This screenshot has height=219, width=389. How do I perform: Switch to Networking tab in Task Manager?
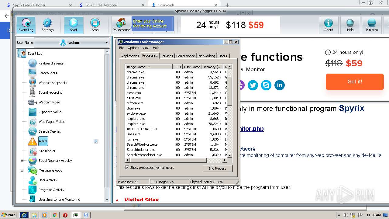coord(207,56)
